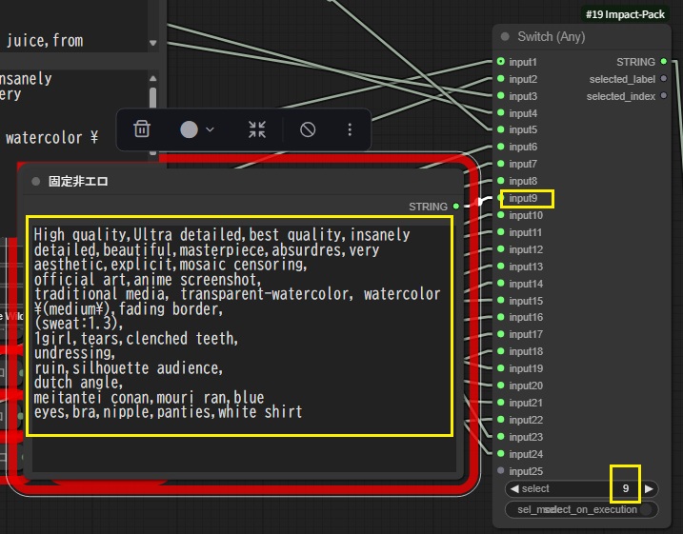683x534 pixels.
Task: Increase the select value with the right arrow
Action: (x=650, y=488)
